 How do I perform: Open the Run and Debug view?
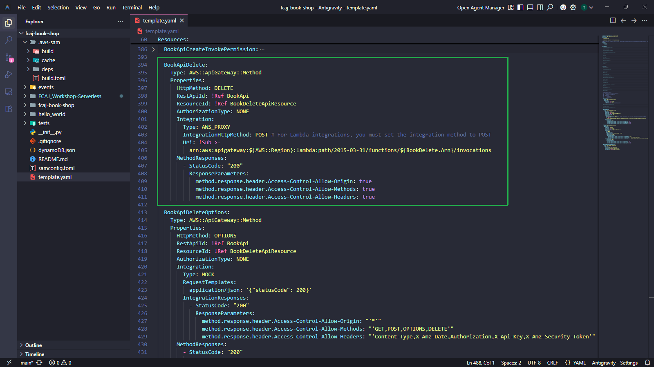pyautogui.click(x=9, y=74)
